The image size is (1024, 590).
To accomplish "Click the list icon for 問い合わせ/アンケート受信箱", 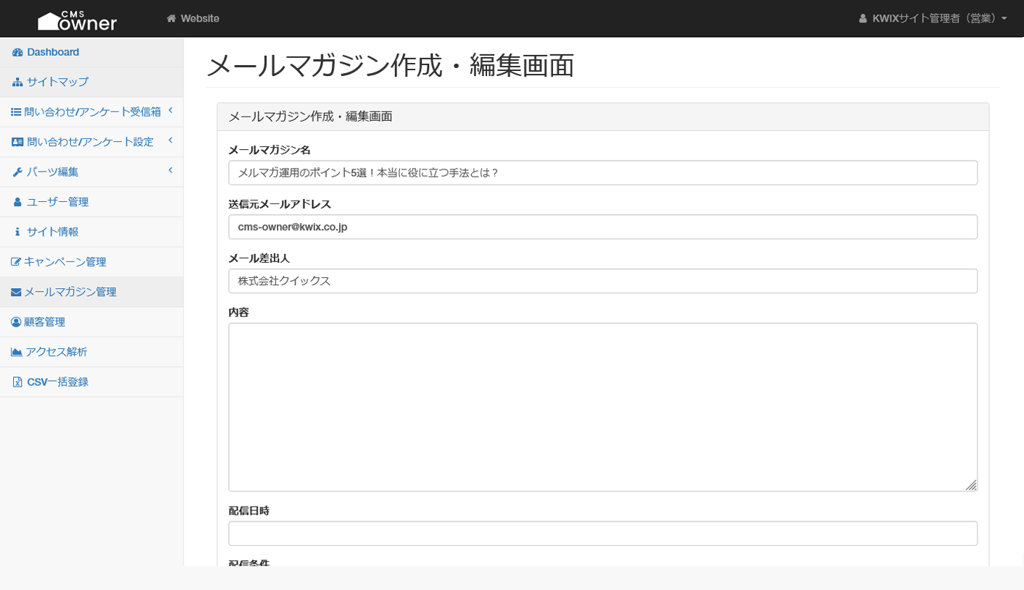I will coord(16,111).
